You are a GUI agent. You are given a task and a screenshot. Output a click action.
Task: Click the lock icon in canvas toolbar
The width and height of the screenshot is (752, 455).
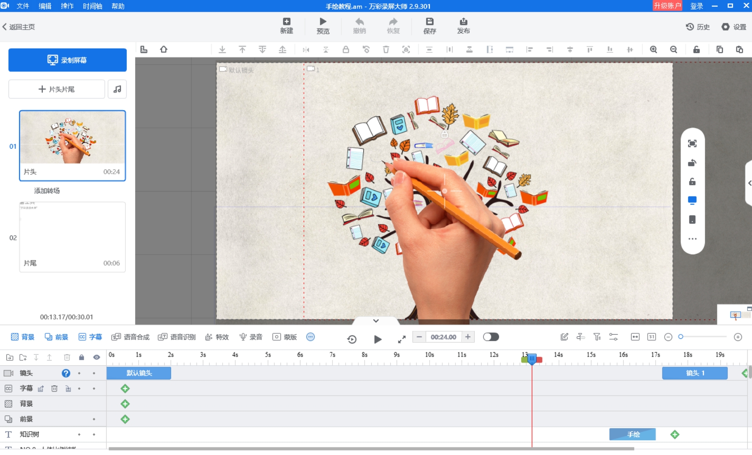346,49
